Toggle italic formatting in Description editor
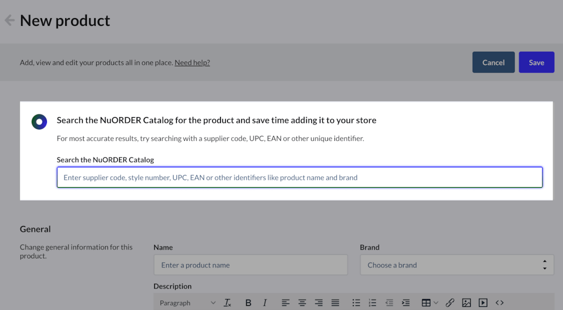The height and width of the screenshot is (310, 563). (265, 303)
